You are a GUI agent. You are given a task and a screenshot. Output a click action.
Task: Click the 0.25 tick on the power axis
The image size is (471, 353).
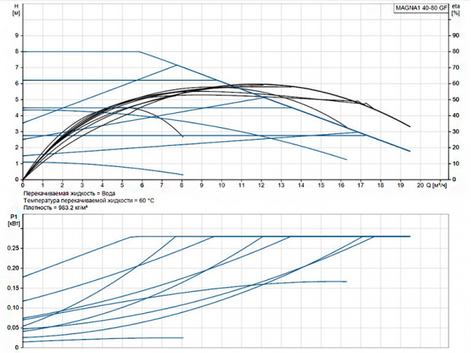(12, 248)
